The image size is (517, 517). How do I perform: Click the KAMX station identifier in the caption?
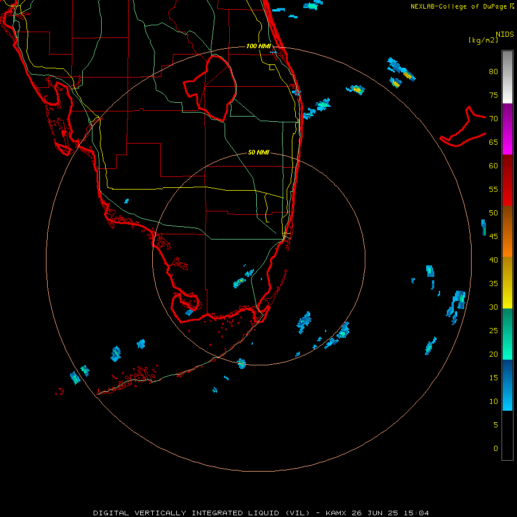[335, 513]
